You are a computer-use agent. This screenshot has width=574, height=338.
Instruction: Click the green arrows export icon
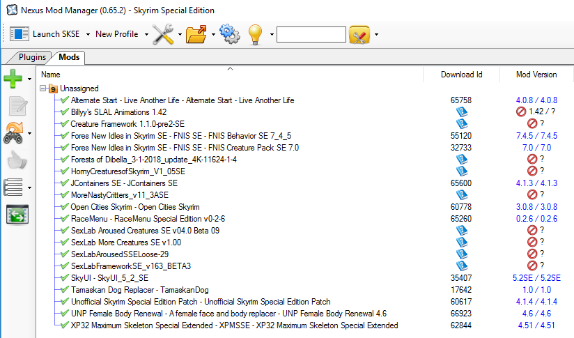pos(17,215)
